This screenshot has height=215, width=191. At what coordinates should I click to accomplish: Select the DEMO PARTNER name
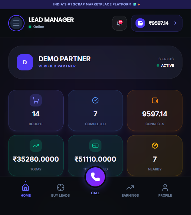click(64, 59)
